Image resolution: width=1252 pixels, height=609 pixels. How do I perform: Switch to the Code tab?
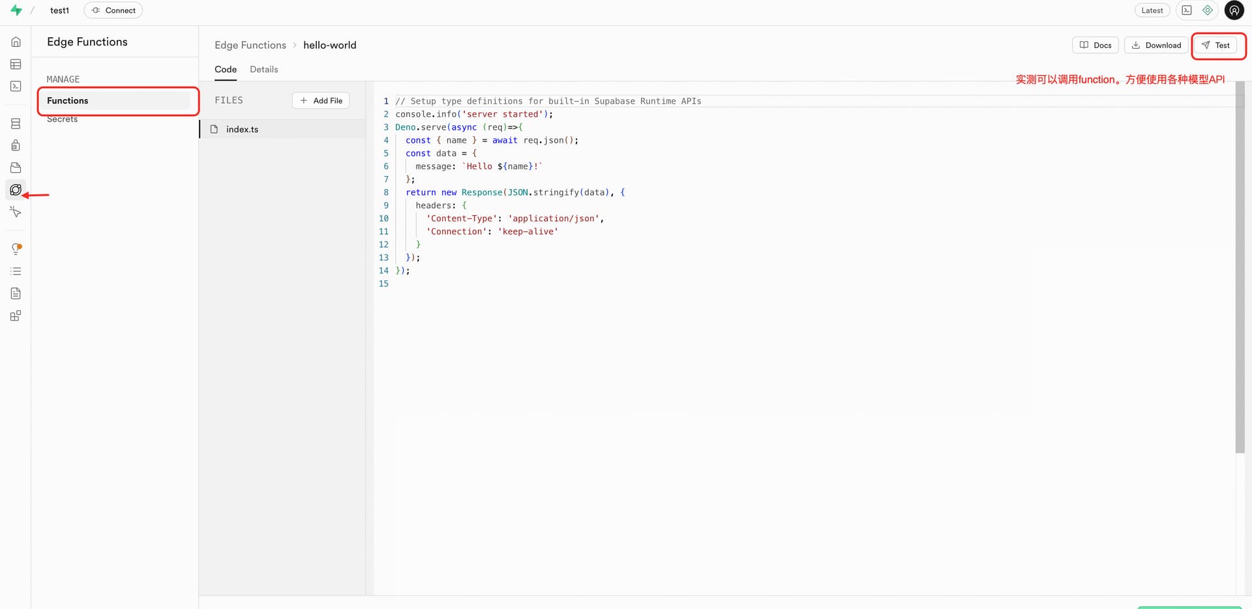click(226, 69)
